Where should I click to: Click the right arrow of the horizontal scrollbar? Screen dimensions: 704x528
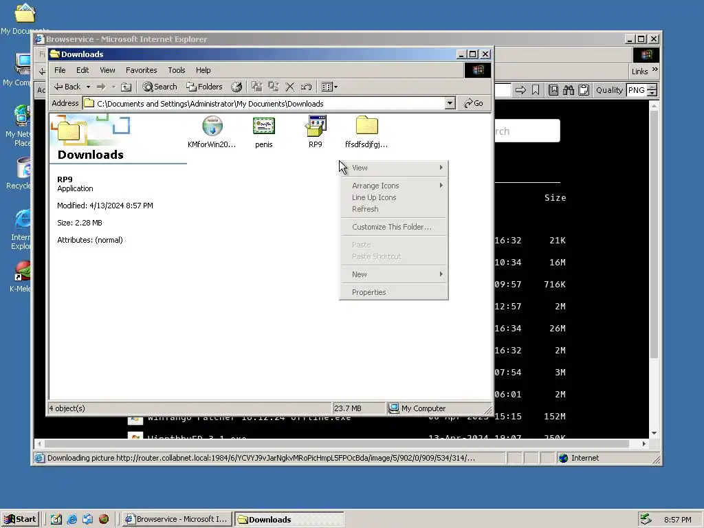point(643,443)
